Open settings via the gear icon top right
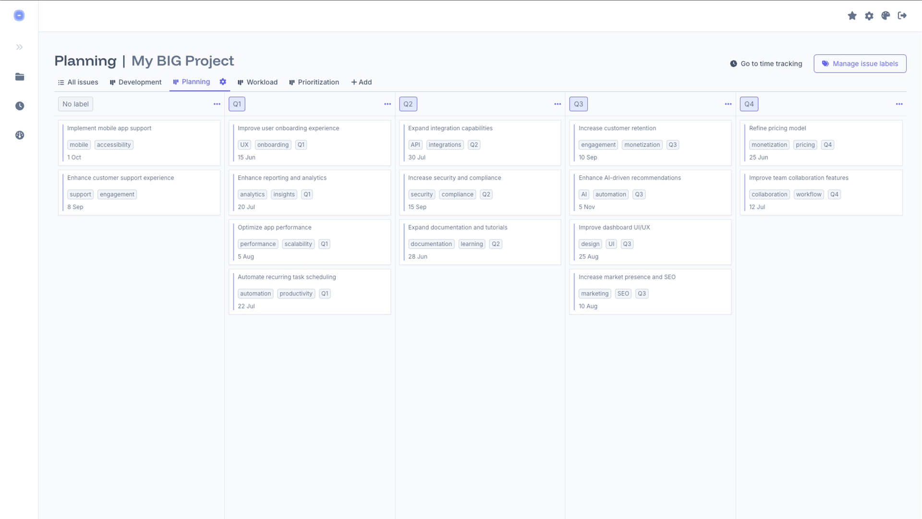 coord(869,15)
